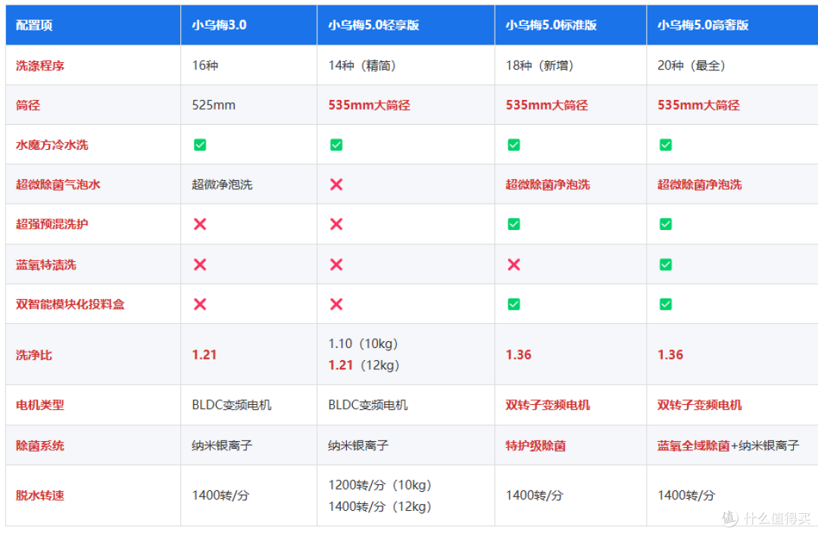
Task: Click the 双智能模块化投料盒 red X under 小乌梅3.0
Action: click(200, 304)
